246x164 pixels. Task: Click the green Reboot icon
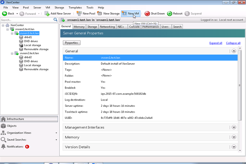tap(170, 14)
